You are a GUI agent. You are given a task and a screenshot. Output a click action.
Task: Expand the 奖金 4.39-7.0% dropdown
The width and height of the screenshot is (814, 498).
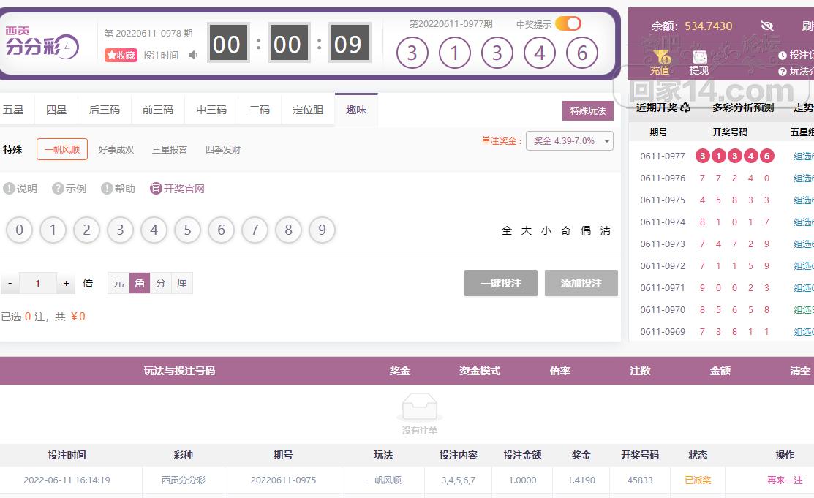click(x=569, y=141)
